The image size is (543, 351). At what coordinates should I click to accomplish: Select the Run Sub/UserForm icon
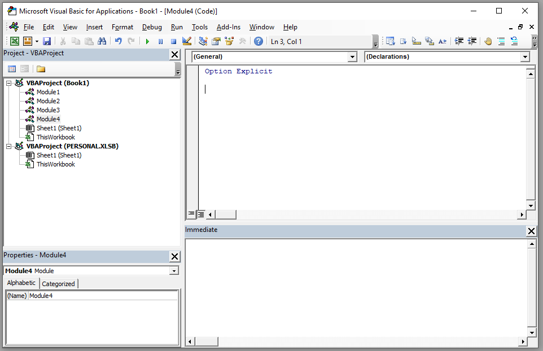(x=148, y=41)
